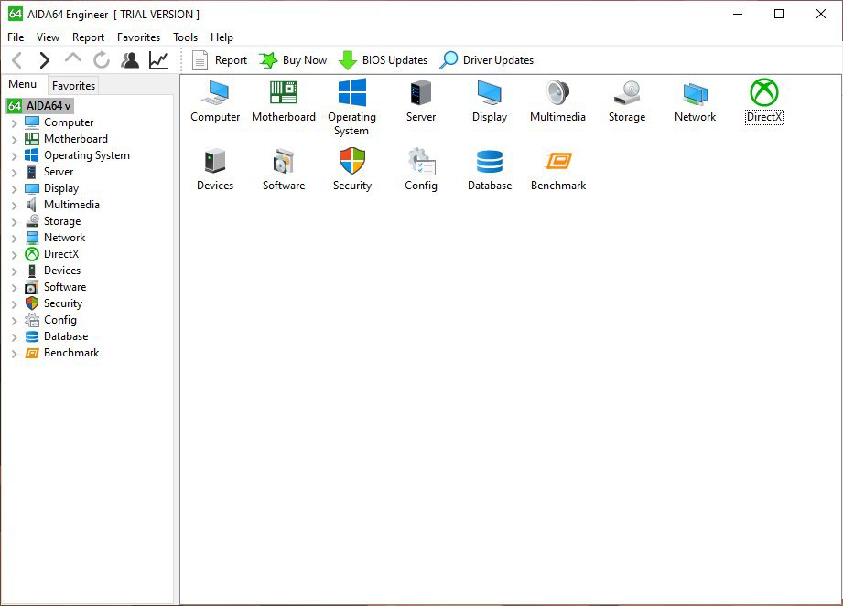Viewport: 843px width, 606px height.
Task: Switch to the Menu tab in sidebar
Action: click(x=23, y=84)
